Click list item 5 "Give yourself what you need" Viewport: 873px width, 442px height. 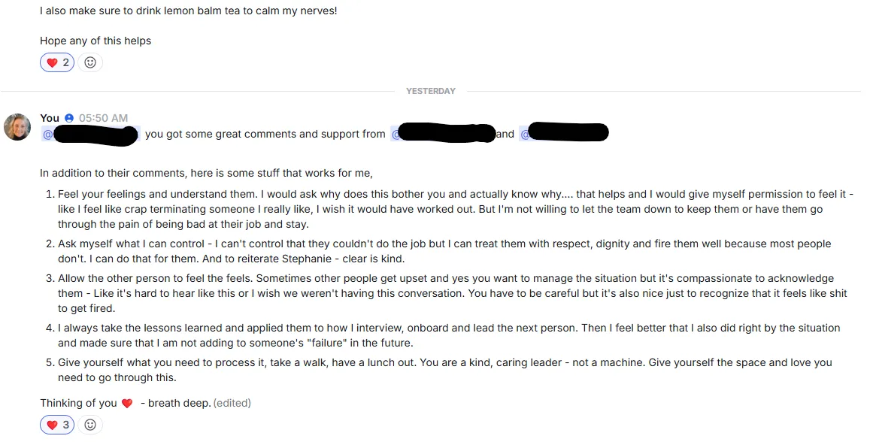[445, 370]
